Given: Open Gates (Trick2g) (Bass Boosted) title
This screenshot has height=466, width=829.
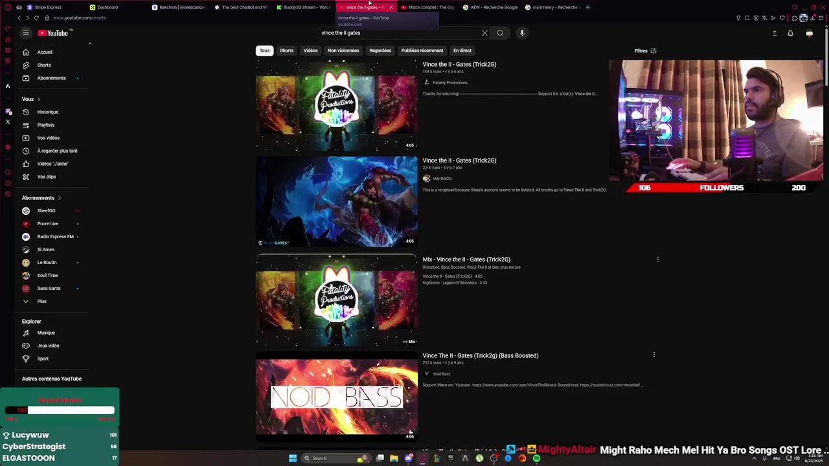Looking at the screenshot, I should click(x=481, y=355).
